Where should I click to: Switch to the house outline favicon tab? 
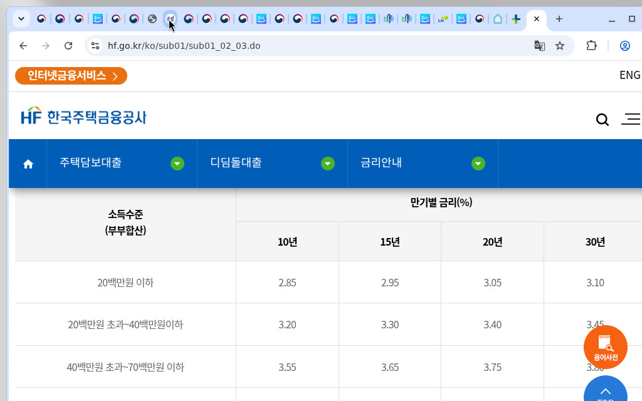(x=497, y=19)
